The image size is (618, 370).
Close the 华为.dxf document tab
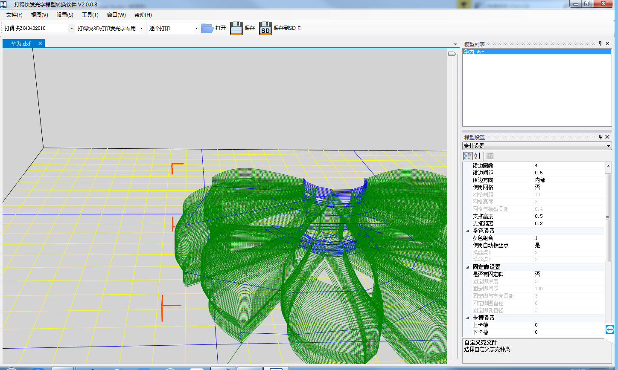40,43
